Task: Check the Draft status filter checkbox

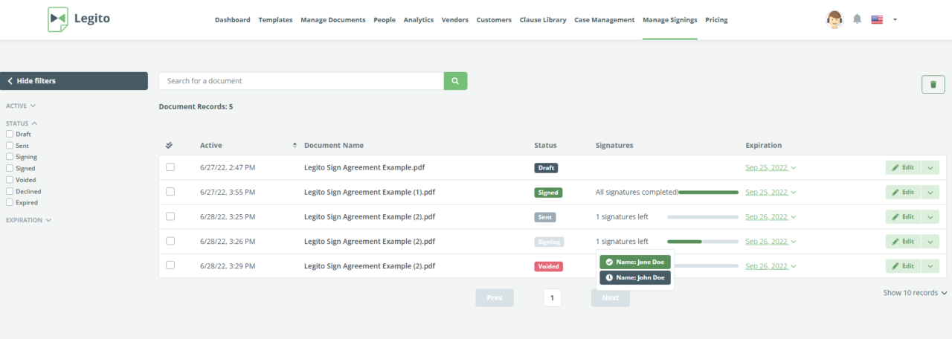Action: click(10, 134)
